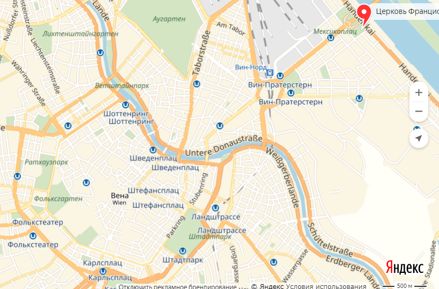
Task: Click the Вена city label
Action: [119, 195]
